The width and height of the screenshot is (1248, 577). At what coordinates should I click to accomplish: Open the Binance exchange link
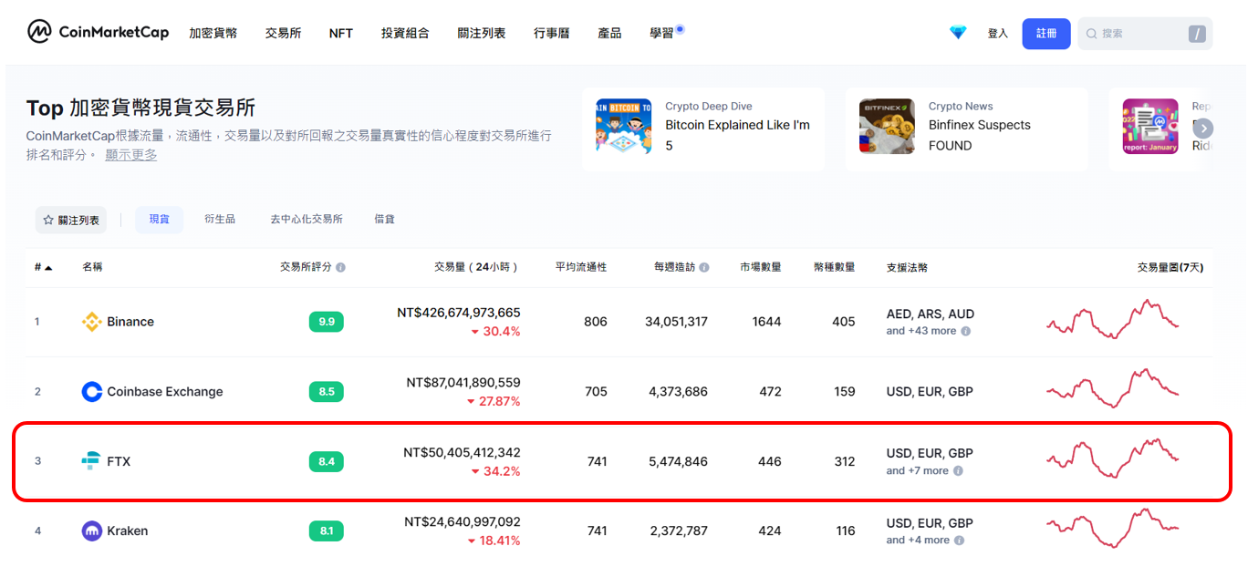[130, 322]
